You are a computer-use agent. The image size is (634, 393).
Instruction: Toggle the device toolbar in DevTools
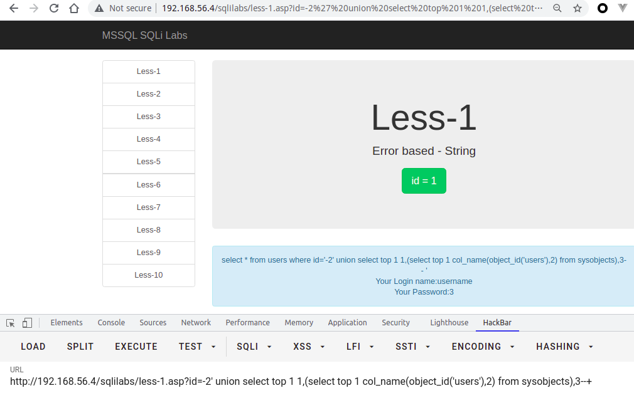(27, 323)
